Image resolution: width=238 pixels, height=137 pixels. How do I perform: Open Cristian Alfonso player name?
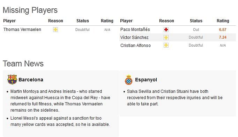pyautogui.click(x=135, y=45)
